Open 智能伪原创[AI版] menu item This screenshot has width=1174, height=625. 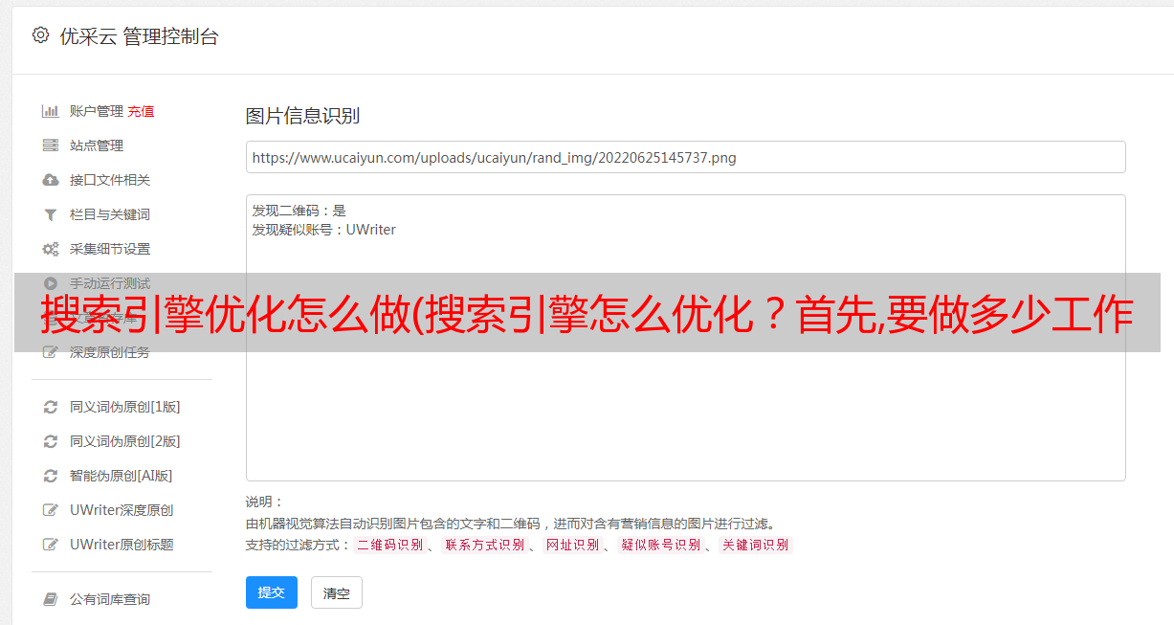point(121,476)
